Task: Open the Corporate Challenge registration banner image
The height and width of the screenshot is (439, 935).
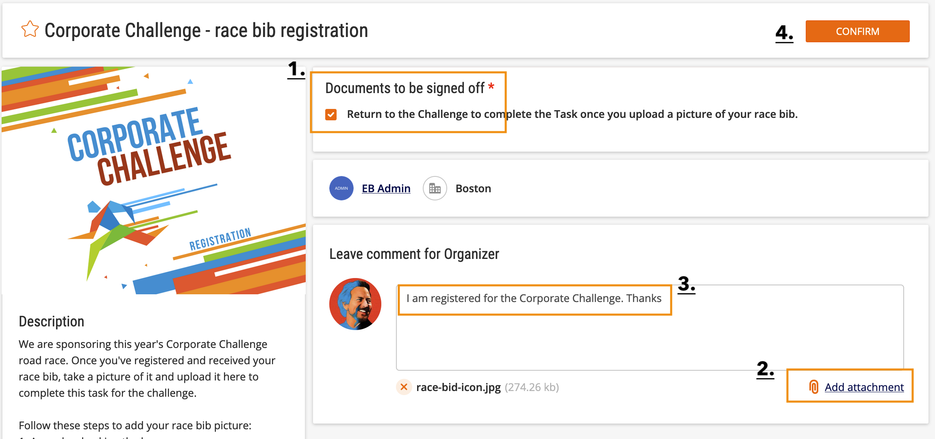Action: pyautogui.click(x=154, y=180)
